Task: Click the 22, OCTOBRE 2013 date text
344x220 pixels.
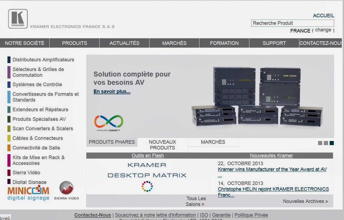Action: 241,163
